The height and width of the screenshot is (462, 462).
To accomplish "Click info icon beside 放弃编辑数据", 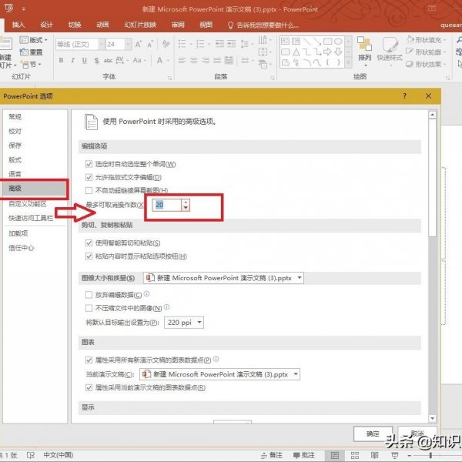I will (146, 294).
